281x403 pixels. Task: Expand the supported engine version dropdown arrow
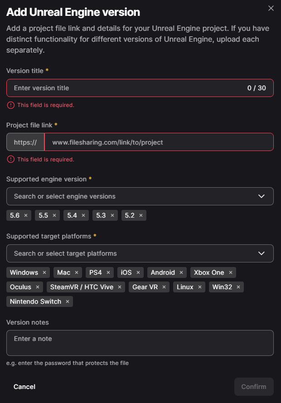click(261, 196)
